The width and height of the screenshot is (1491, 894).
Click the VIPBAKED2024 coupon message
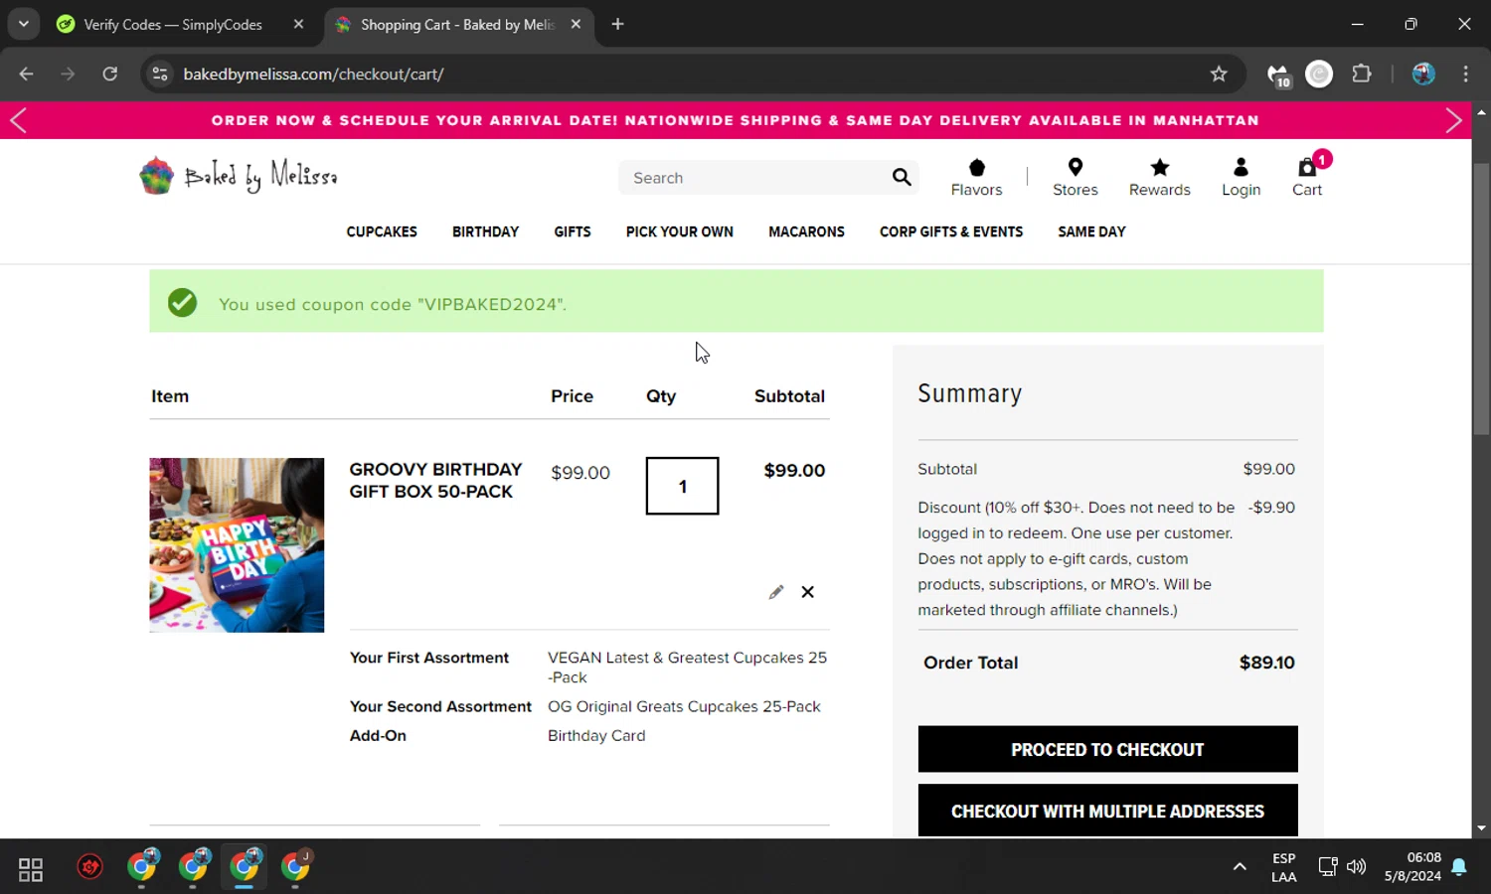(393, 304)
